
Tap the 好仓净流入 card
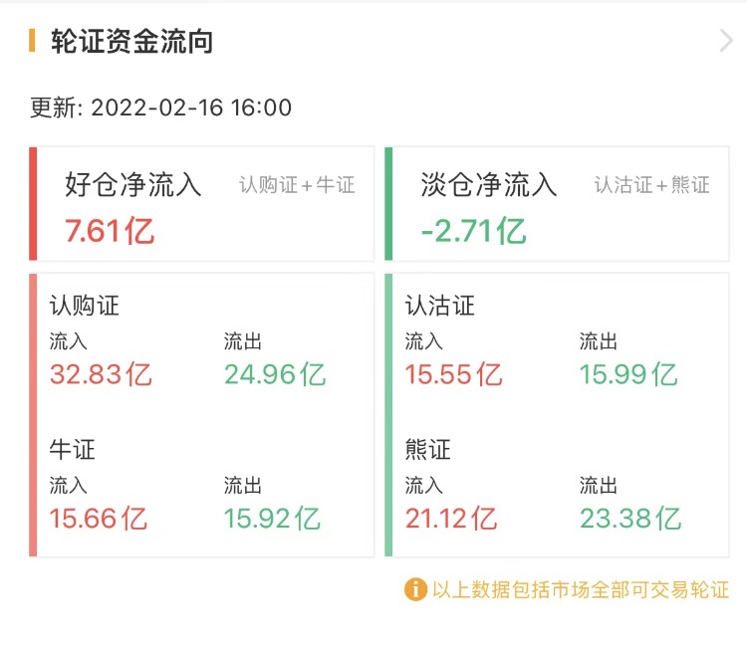(202, 204)
